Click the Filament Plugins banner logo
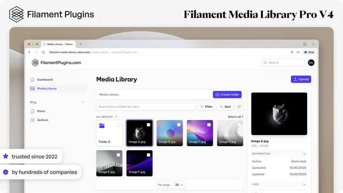 [x=51, y=15]
